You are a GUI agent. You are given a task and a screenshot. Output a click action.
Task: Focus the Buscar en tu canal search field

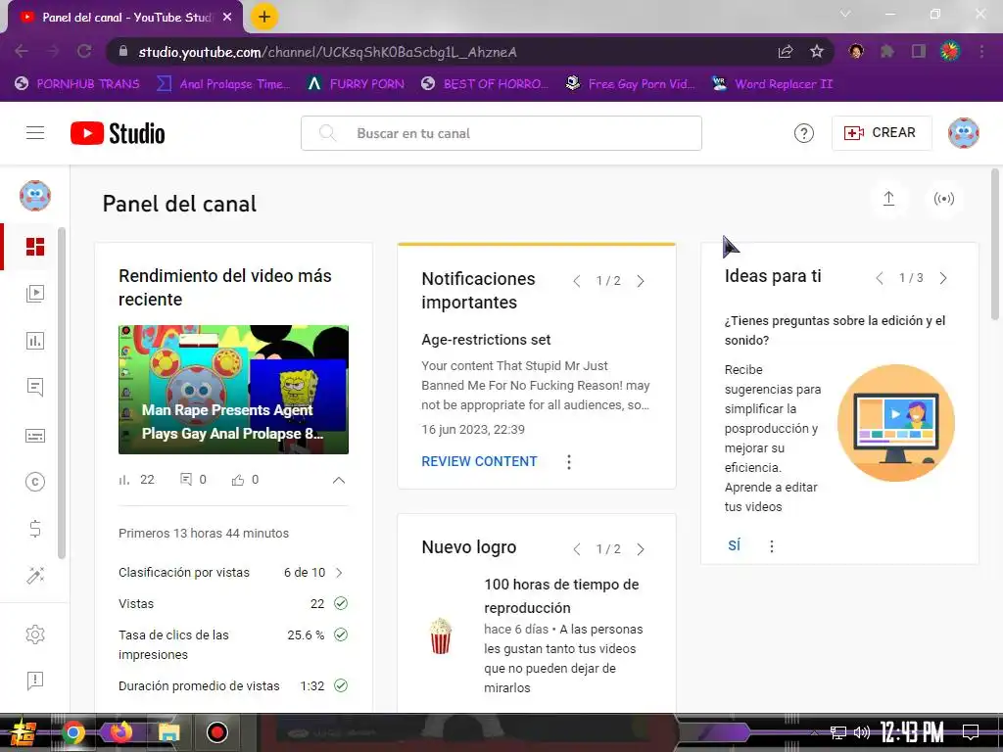point(501,133)
